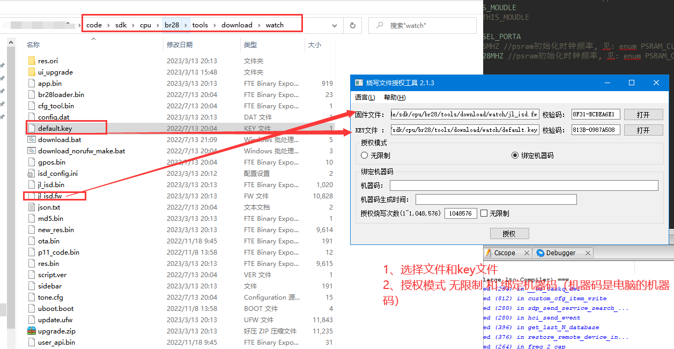
Task: Select the file named jl_isd.fw
Action: (50, 196)
